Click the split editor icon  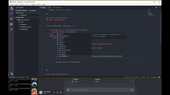(156, 8)
